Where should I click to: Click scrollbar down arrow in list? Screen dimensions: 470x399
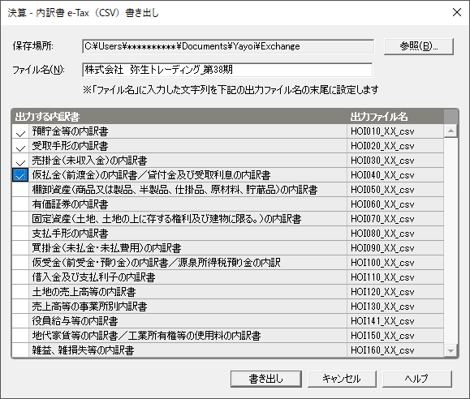(x=451, y=350)
